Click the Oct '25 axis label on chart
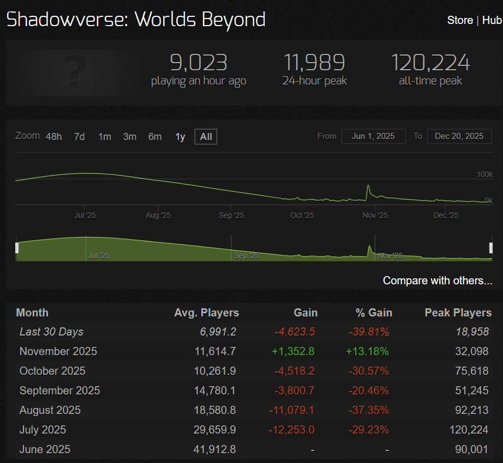 [x=302, y=215]
